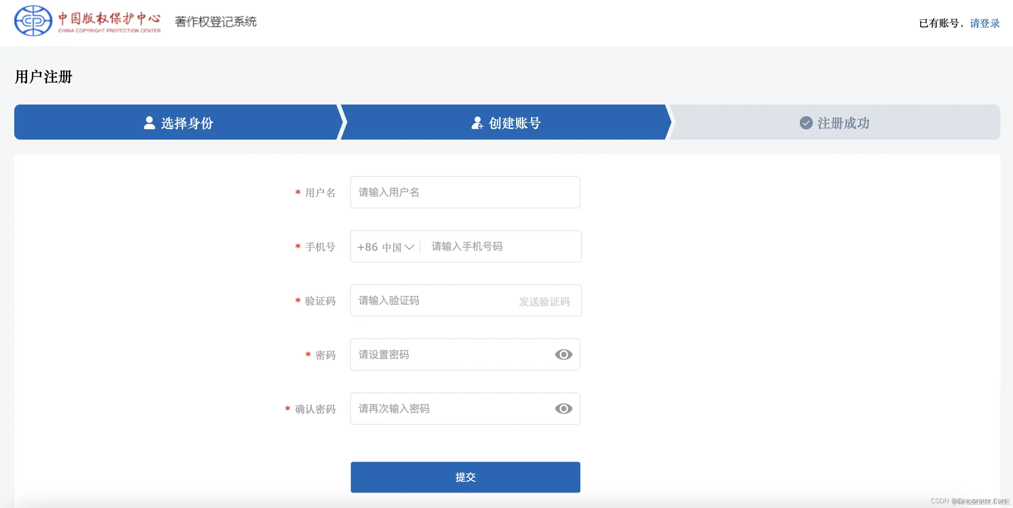Click the 请输入验证码 input field
The width and height of the screenshot is (1013, 508).
433,301
